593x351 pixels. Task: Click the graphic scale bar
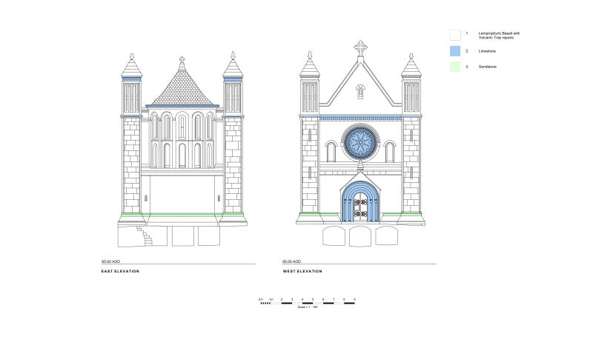308,303
